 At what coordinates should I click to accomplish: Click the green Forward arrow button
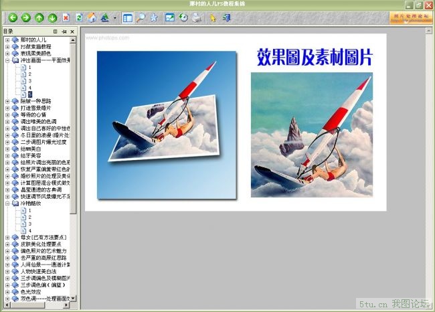[26, 17]
